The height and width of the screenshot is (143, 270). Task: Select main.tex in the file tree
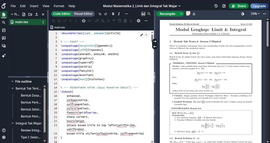pos(21,22)
